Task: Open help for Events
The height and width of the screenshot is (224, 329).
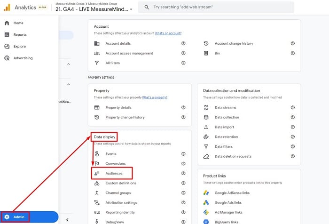Action: 183,154
